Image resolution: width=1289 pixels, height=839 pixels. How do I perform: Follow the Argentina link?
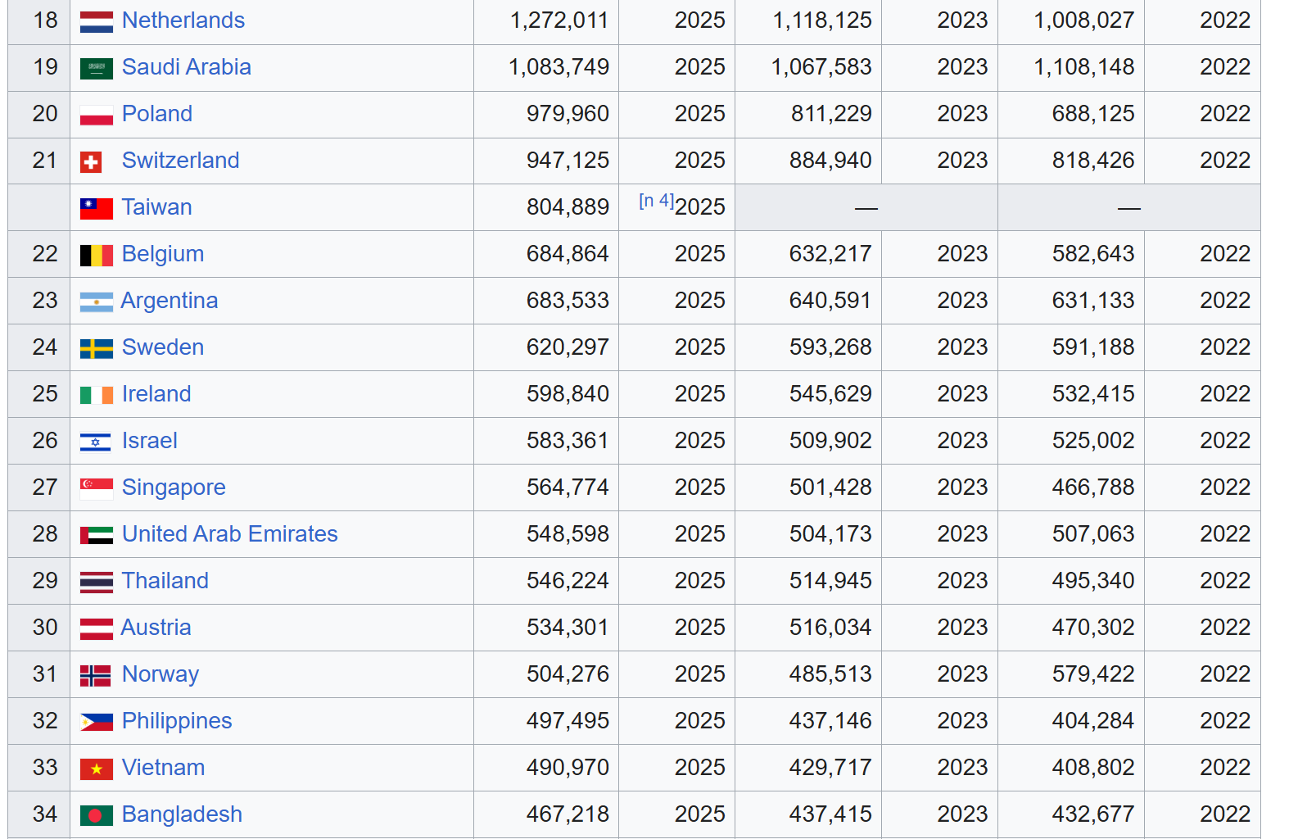tap(170, 301)
